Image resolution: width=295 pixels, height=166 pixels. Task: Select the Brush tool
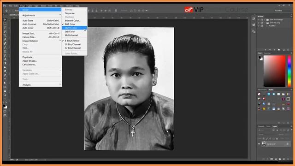click(x=5, y=47)
